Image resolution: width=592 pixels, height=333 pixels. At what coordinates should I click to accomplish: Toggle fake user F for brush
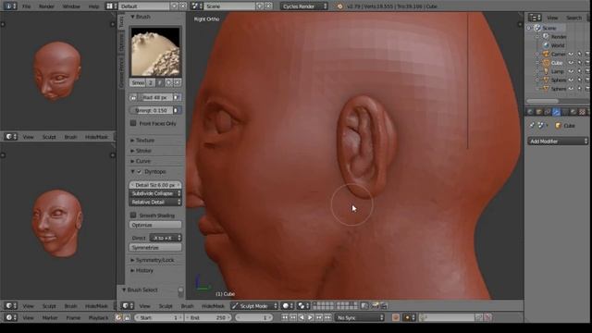160,82
